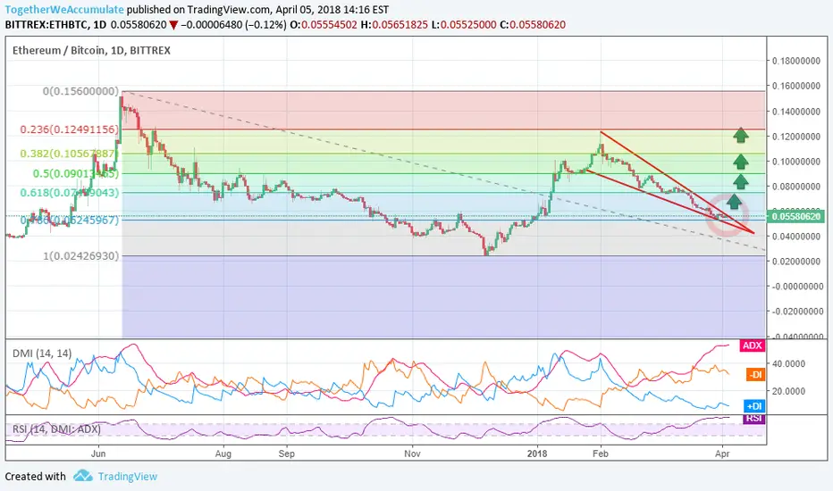
Task: Click the 0.5 Fibonacci level label
Action: coord(75,173)
